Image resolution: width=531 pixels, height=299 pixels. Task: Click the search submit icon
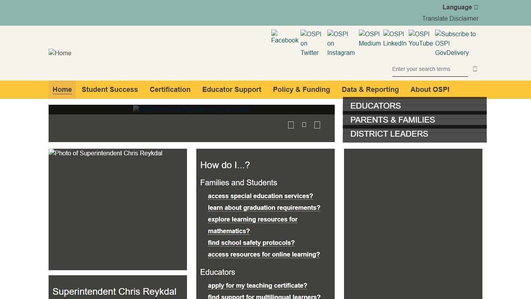pyautogui.click(x=475, y=69)
